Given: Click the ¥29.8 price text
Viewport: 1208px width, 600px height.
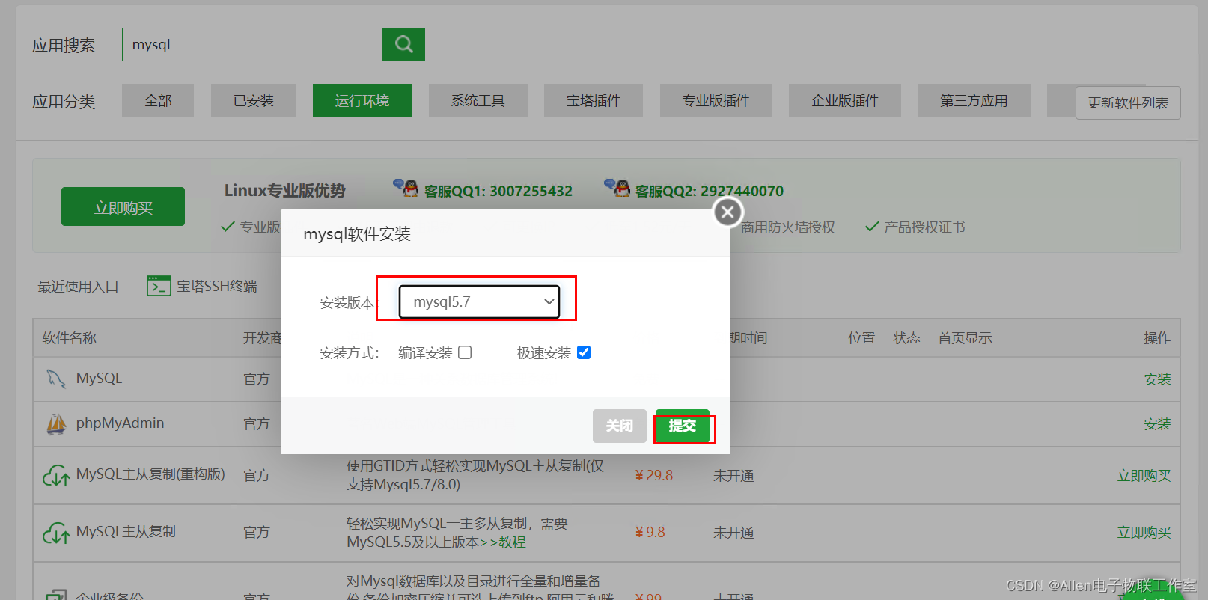Looking at the screenshot, I should [654, 475].
